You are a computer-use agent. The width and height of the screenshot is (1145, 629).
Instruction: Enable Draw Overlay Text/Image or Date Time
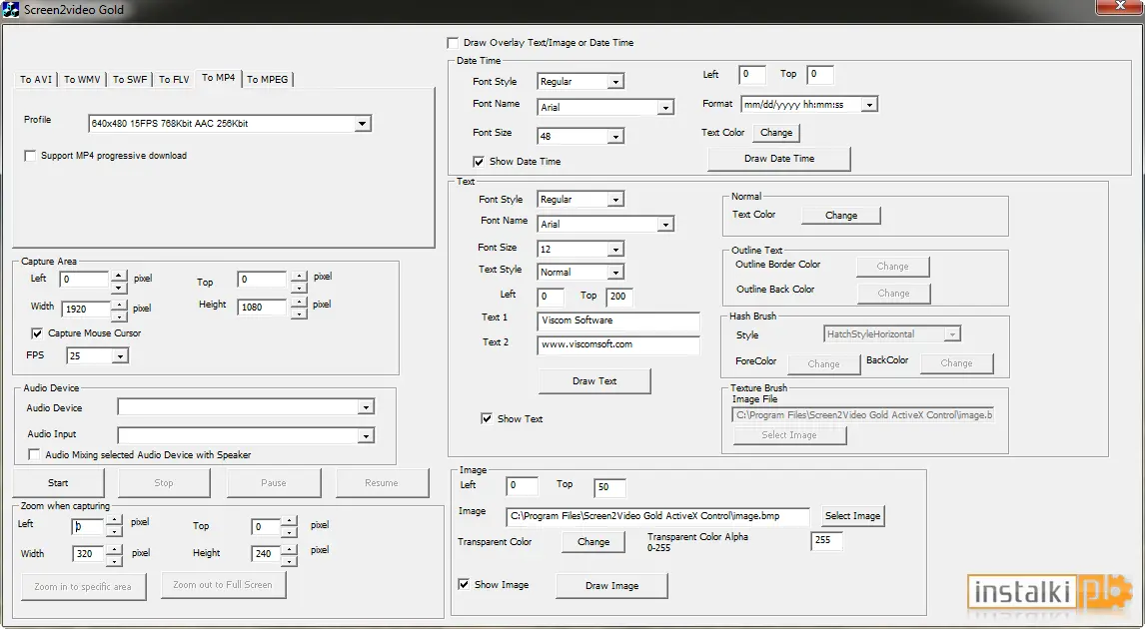(453, 43)
